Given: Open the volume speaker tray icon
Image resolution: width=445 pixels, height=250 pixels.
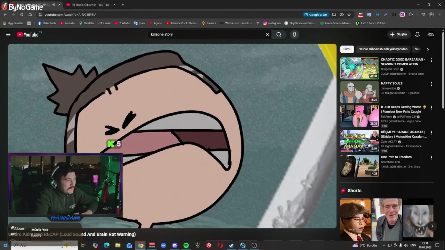Looking at the screenshot, I should pos(406,245).
